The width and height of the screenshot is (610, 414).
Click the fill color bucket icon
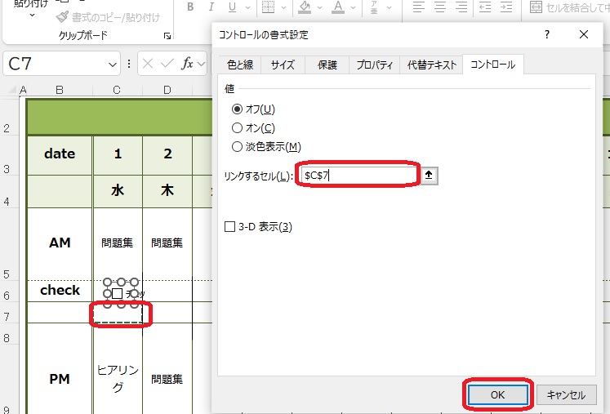[x=305, y=7]
